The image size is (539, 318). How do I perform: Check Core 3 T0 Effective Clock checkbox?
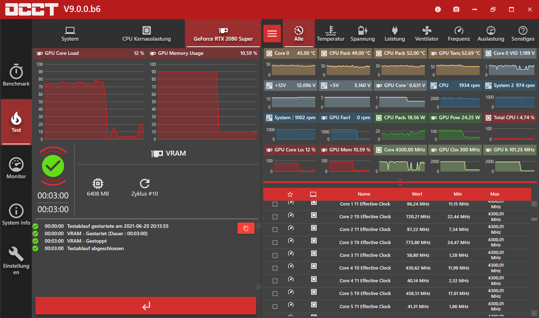[x=275, y=243]
